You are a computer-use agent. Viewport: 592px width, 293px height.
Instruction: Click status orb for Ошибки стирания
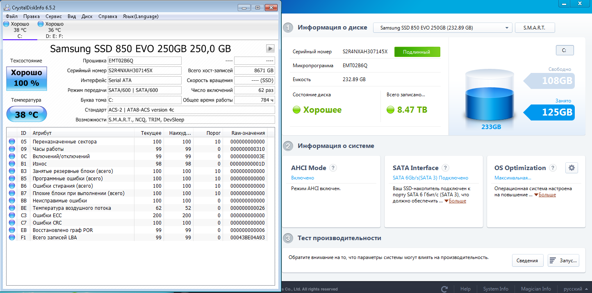click(x=12, y=186)
